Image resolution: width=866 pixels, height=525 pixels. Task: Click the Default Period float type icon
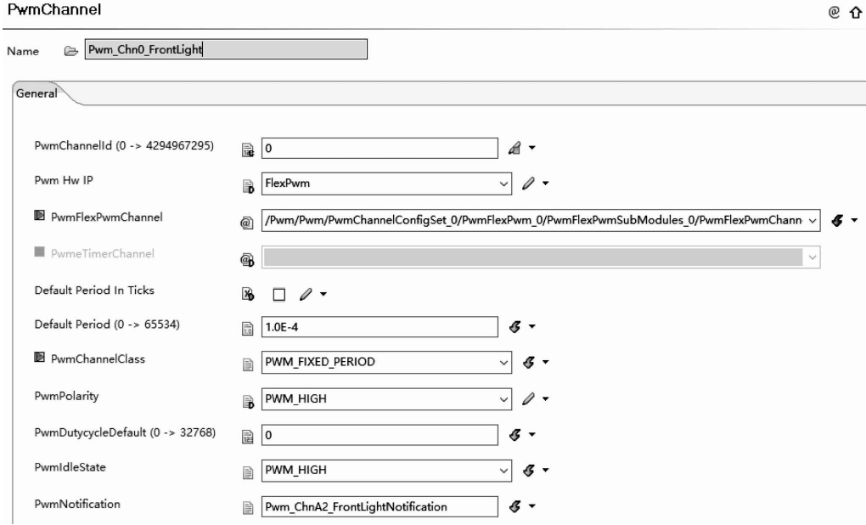click(248, 329)
